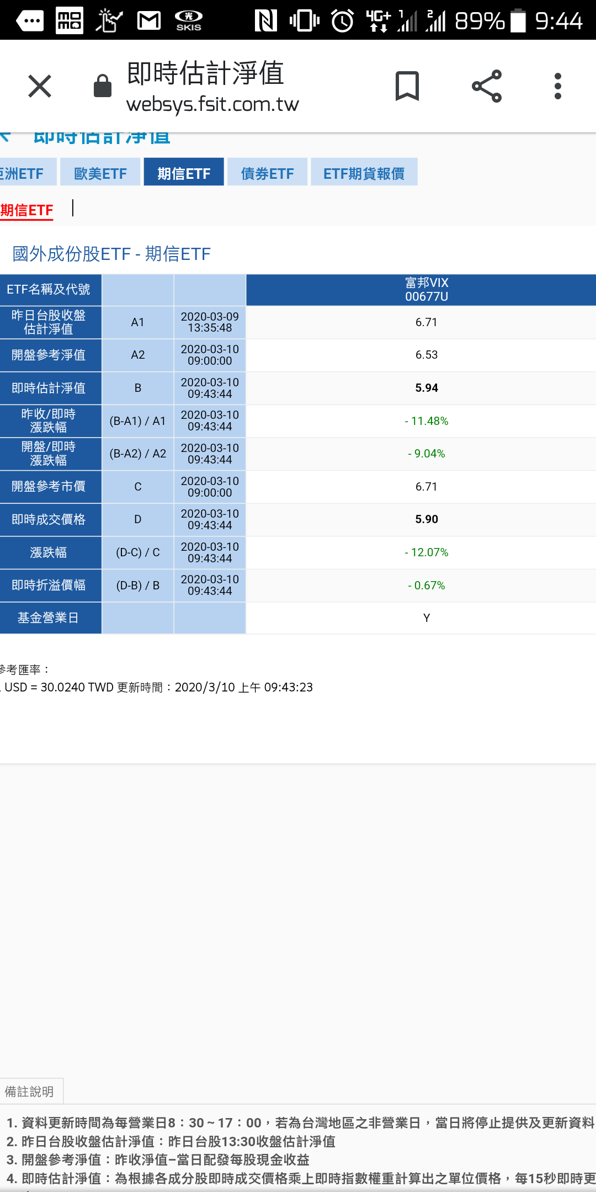
Task: Open the three-dot overflow menu
Action: pos(558,86)
